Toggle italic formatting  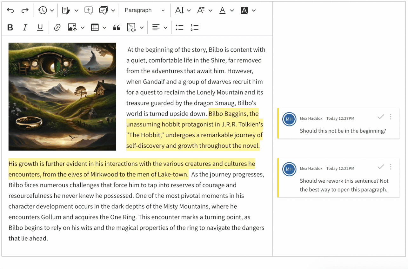25,28
